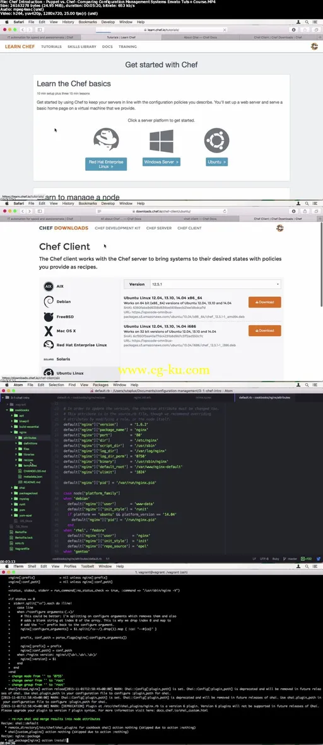Open metadata.json in Atom tree
This screenshot has height=745, width=323.
[x=33, y=476]
